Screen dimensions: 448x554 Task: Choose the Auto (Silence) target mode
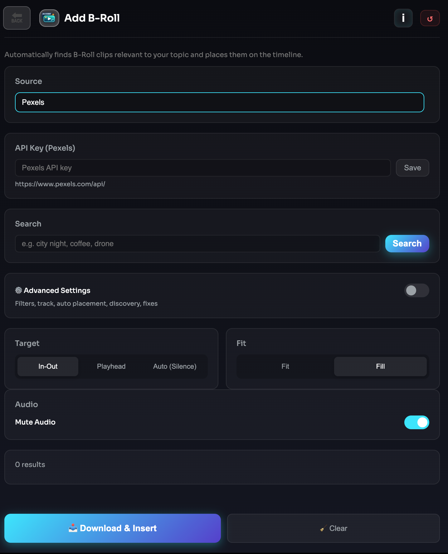pyautogui.click(x=175, y=367)
